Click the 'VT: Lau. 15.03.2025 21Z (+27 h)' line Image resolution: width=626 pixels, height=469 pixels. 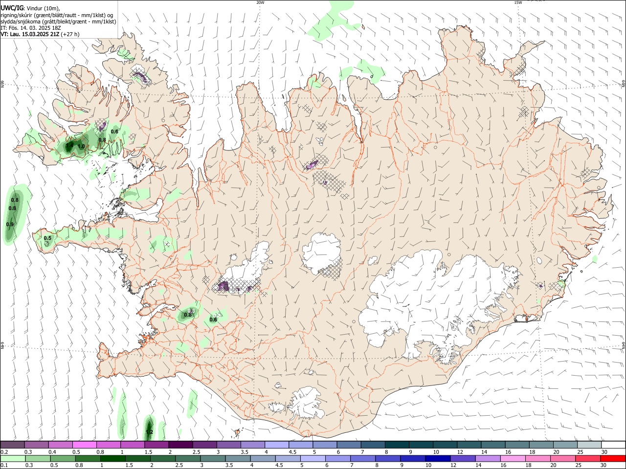[x=40, y=34]
